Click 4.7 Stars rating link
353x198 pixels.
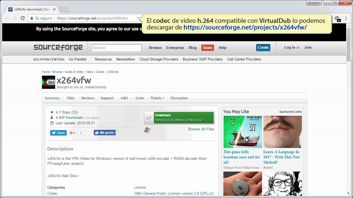click(x=63, y=112)
